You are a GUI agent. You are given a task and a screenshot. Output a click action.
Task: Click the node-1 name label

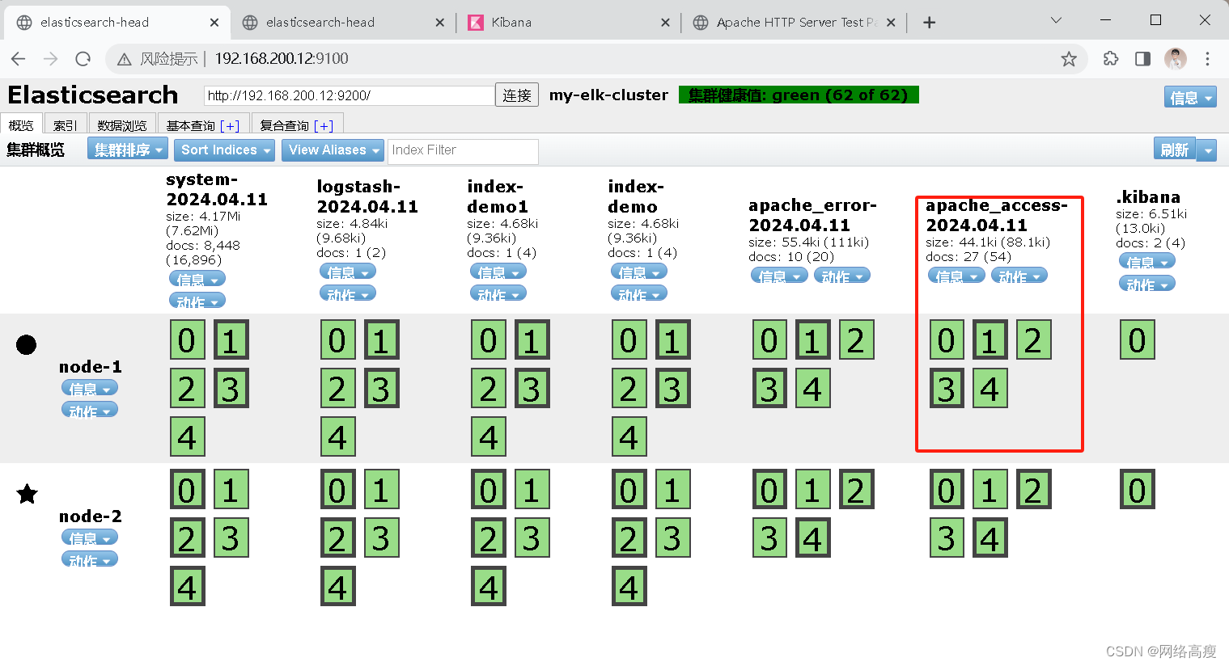coord(91,367)
